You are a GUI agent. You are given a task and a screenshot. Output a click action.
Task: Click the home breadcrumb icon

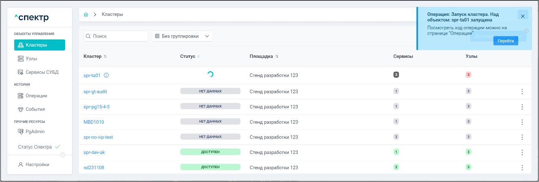tap(86, 15)
